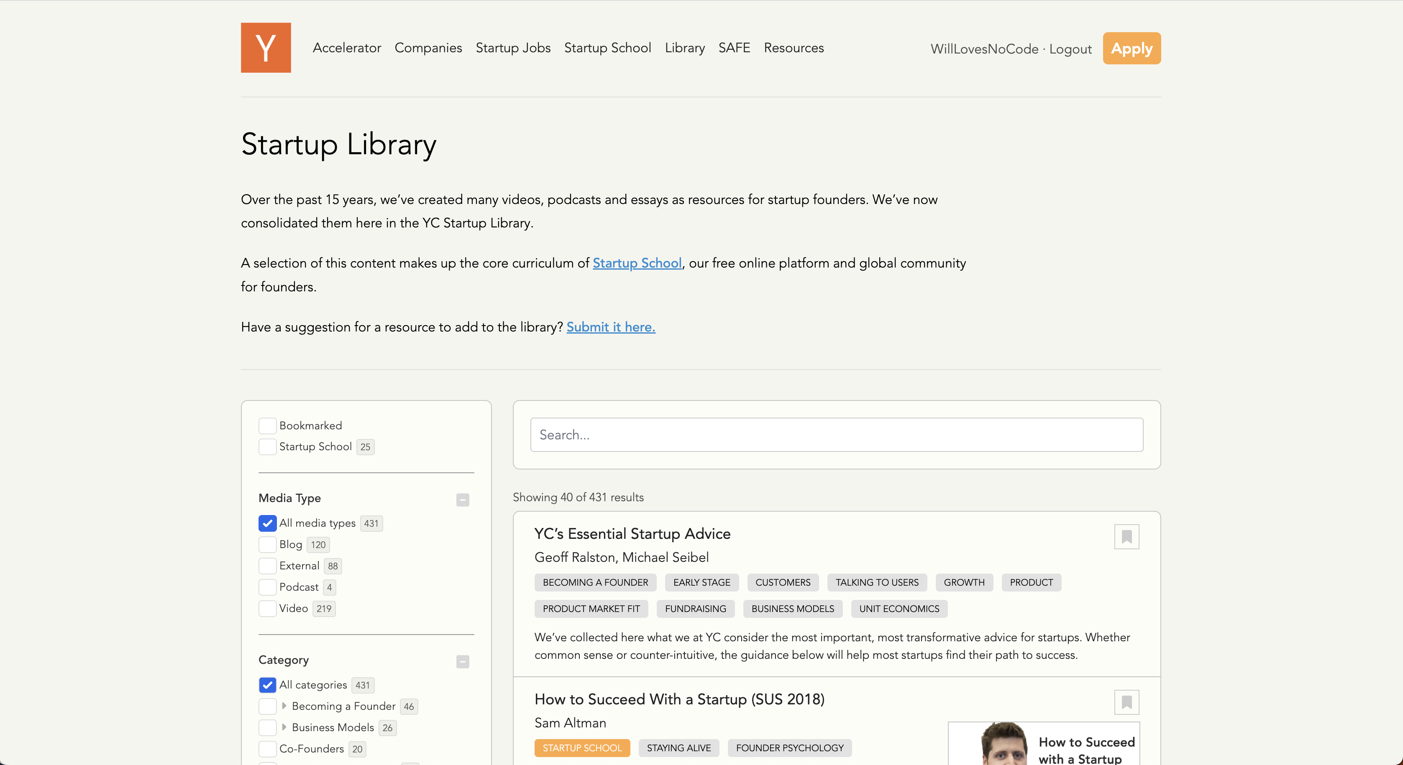Open the Companies page
Image resolution: width=1403 pixels, height=765 pixels.
pos(428,48)
